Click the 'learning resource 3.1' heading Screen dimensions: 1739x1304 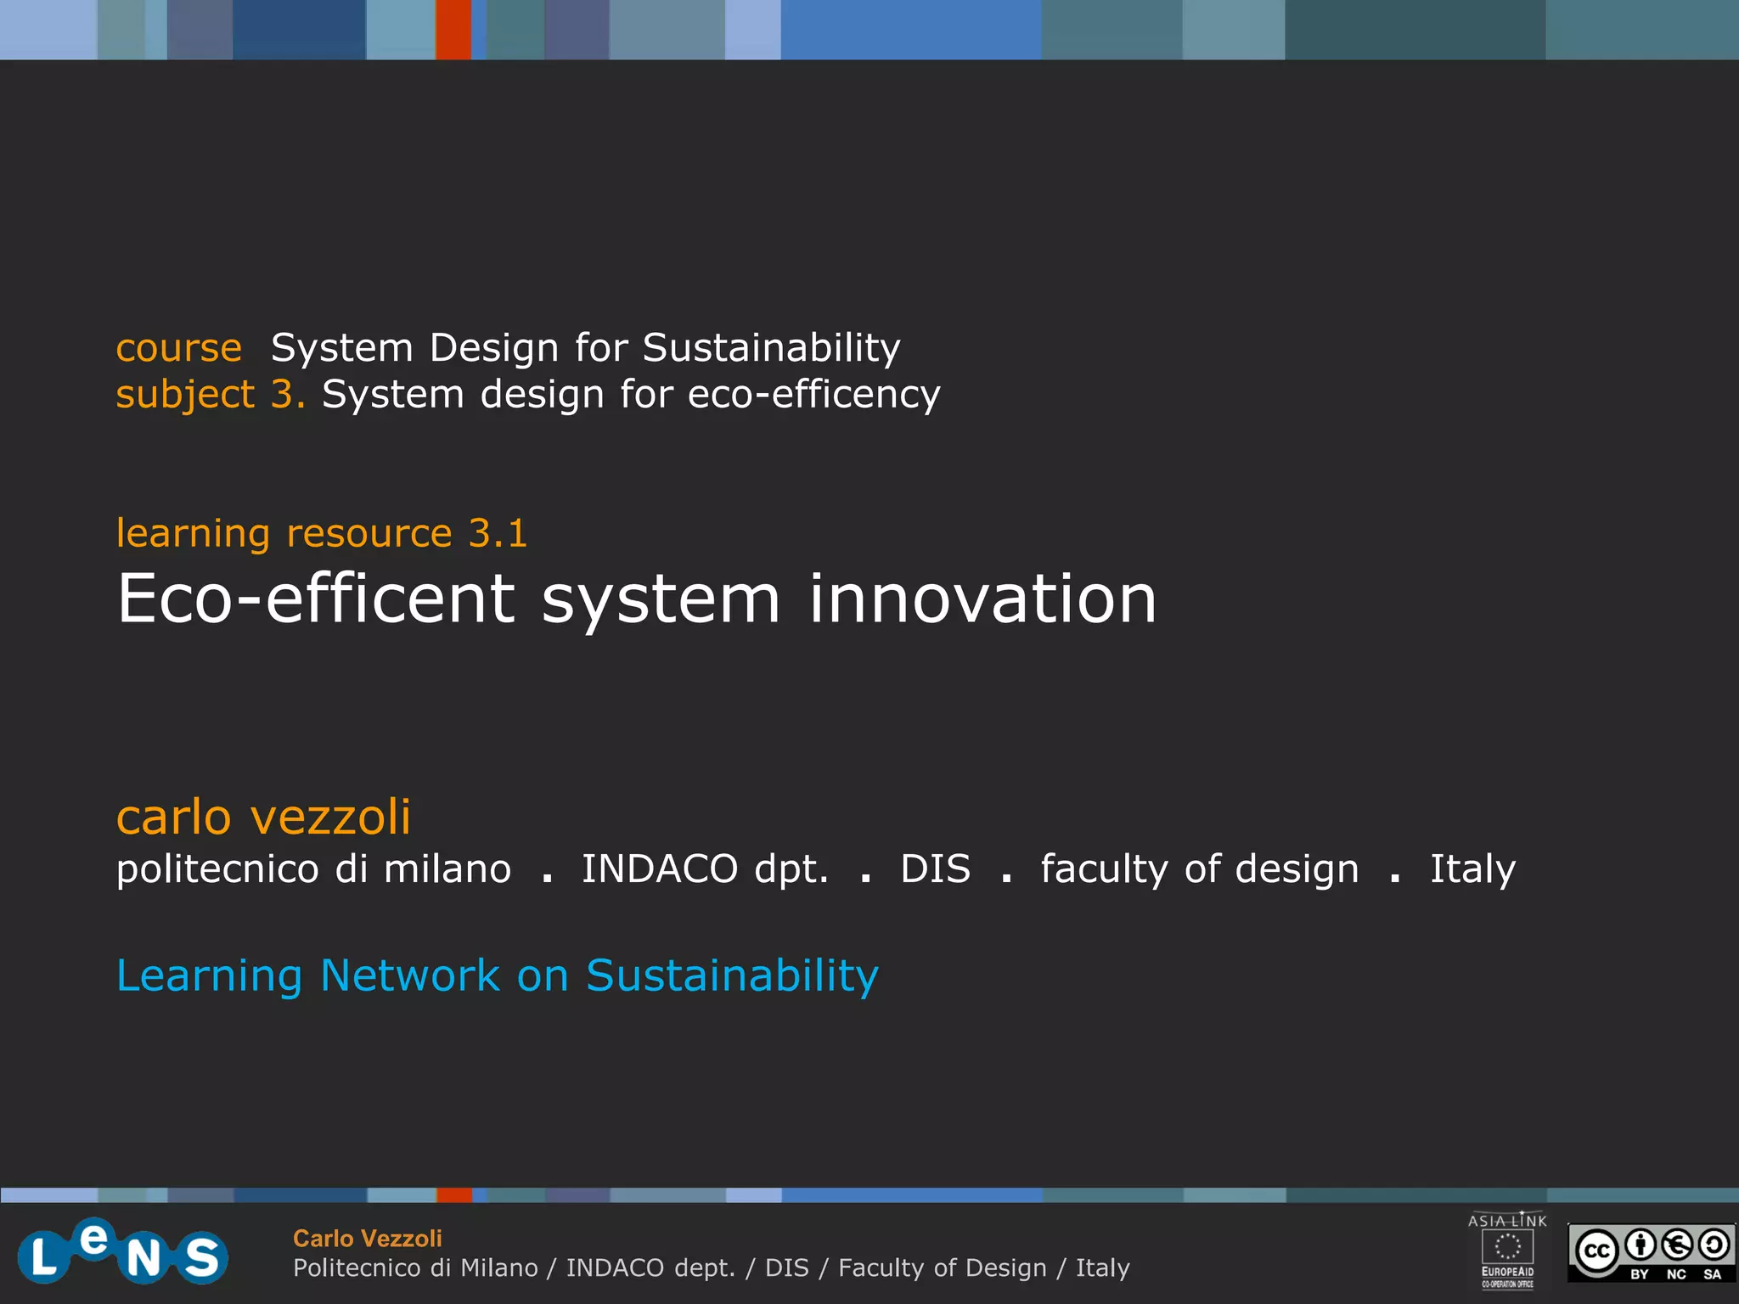point(322,533)
